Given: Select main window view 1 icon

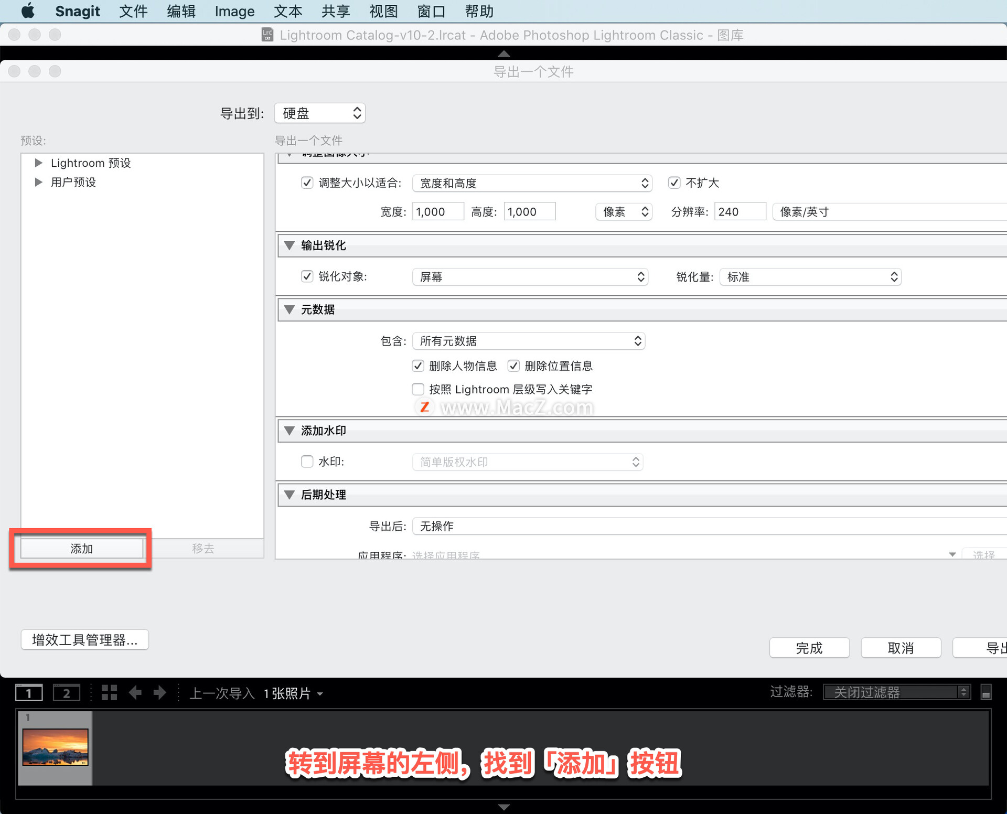Looking at the screenshot, I should [x=29, y=693].
